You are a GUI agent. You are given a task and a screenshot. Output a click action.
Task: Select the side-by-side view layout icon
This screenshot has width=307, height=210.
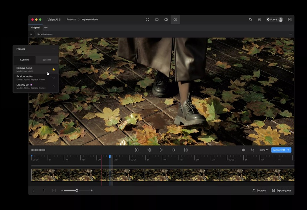(x=175, y=20)
